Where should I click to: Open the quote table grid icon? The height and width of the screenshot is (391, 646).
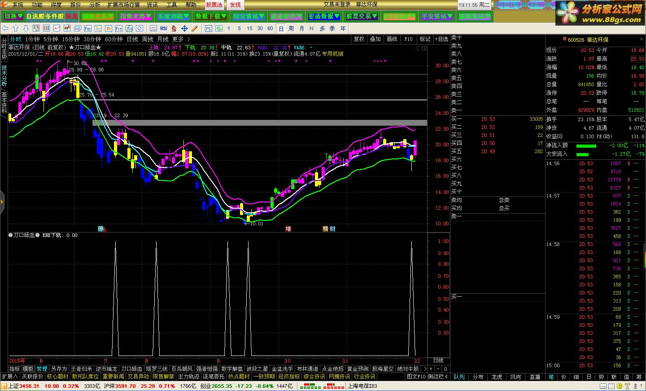pos(46,28)
